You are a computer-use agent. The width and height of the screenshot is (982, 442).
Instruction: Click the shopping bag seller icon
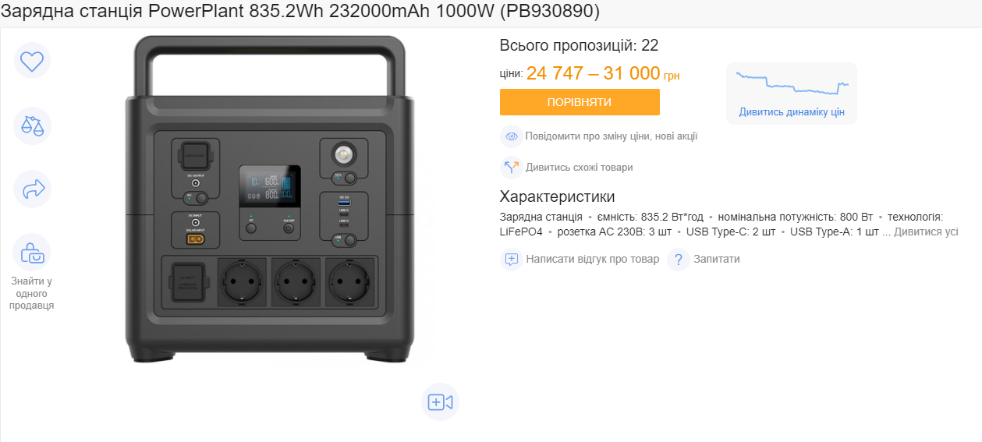(x=32, y=252)
